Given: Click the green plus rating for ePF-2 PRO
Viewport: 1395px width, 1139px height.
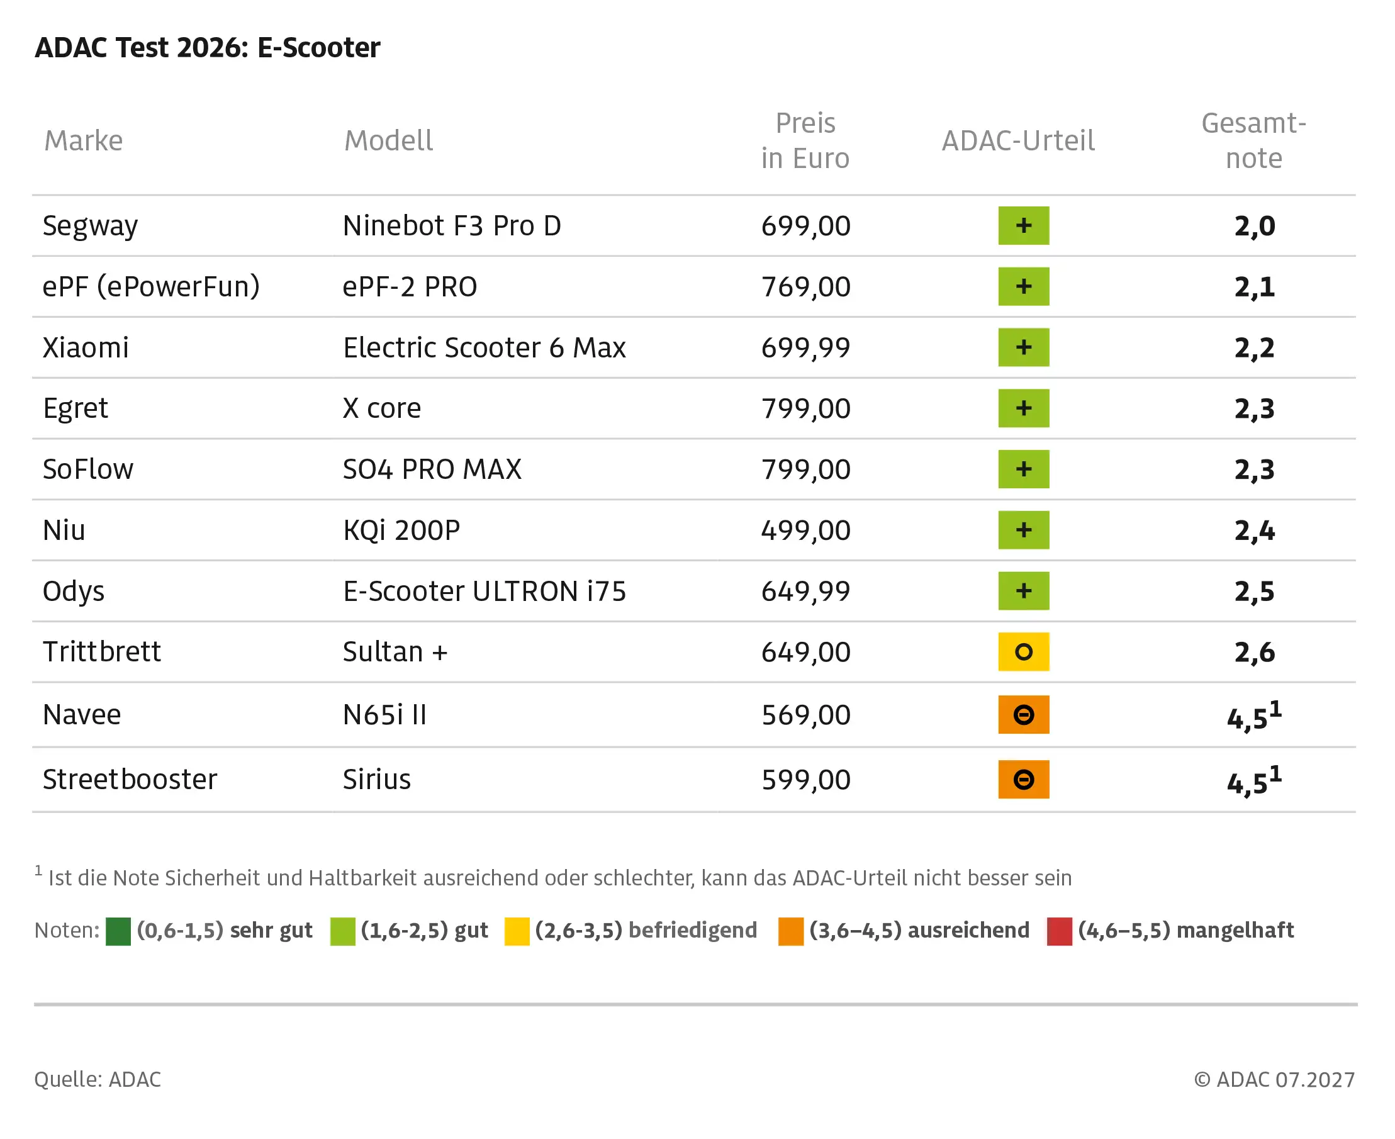Looking at the screenshot, I should pos(1024,286).
